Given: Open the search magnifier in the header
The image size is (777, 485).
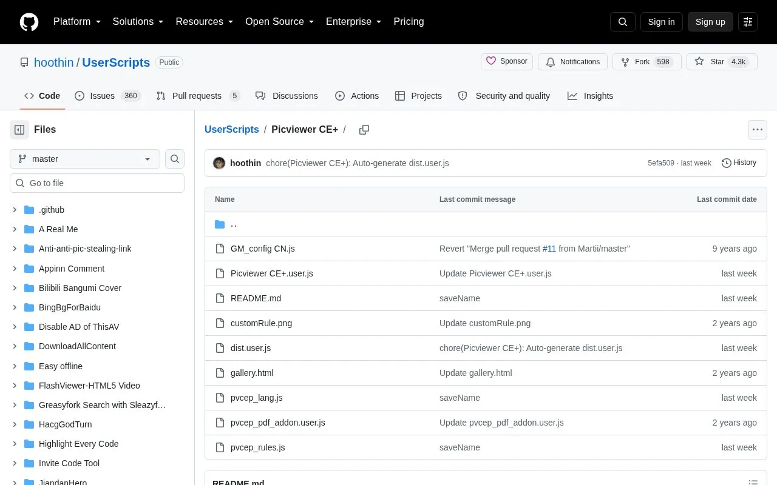Looking at the screenshot, I should click(x=623, y=22).
